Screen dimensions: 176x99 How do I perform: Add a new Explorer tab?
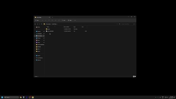53,17
